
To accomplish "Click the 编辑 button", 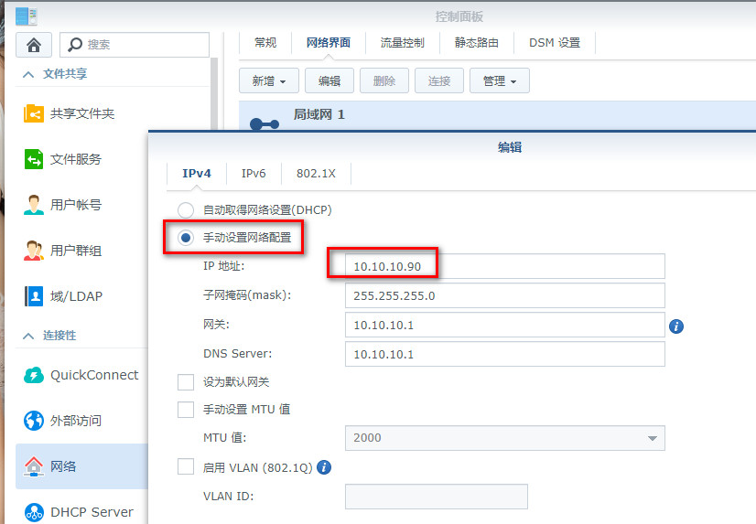I will [x=329, y=80].
